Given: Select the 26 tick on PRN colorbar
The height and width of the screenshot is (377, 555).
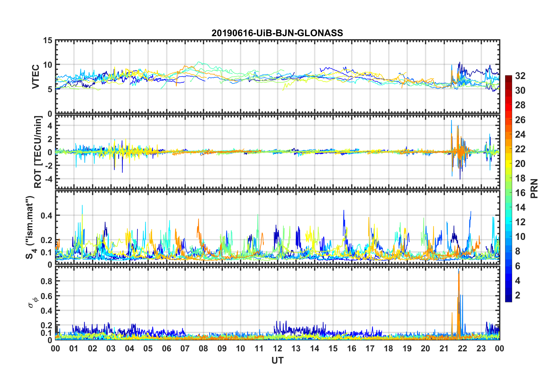Looking at the screenshot, I should tap(520, 120).
